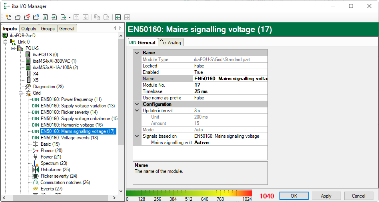Click the save disk toolbar icon

point(45,17)
